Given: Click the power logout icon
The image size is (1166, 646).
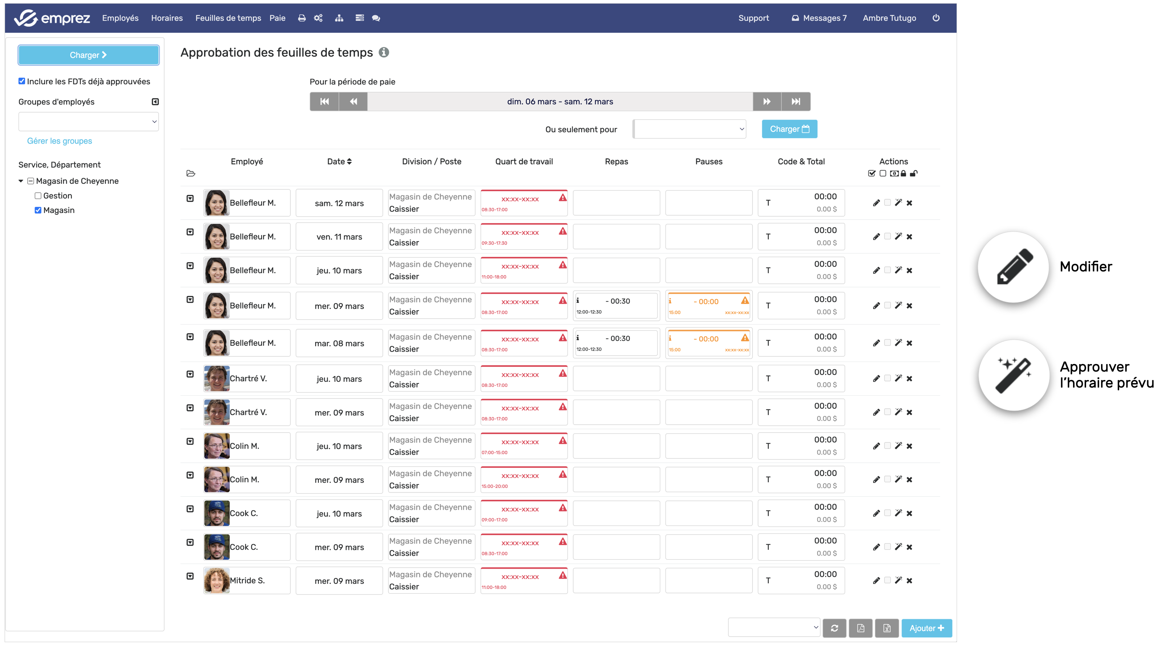Looking at the screenshot, I should point(935,18).
